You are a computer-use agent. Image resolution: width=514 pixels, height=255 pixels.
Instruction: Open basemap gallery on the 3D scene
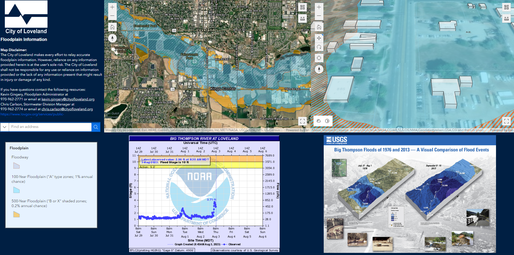coord(506,7)
